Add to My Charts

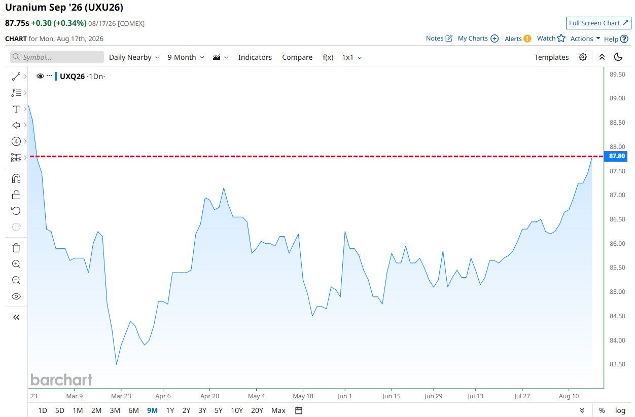pos(478,39)
